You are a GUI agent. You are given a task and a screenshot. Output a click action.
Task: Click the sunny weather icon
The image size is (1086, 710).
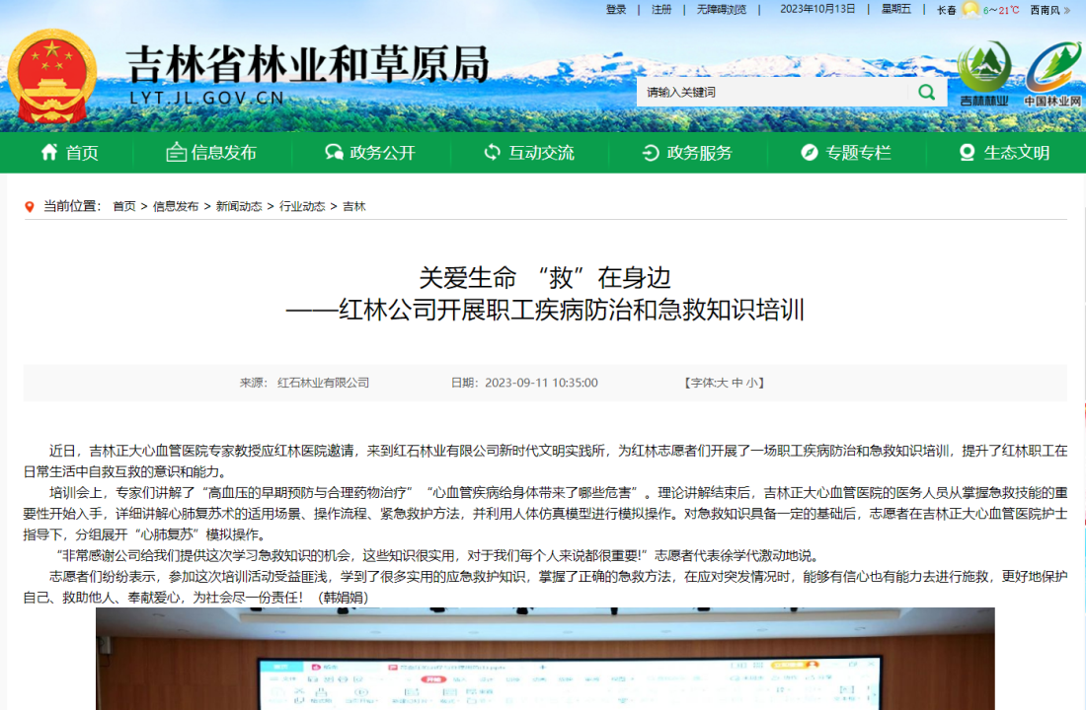[x=970, y=10]
